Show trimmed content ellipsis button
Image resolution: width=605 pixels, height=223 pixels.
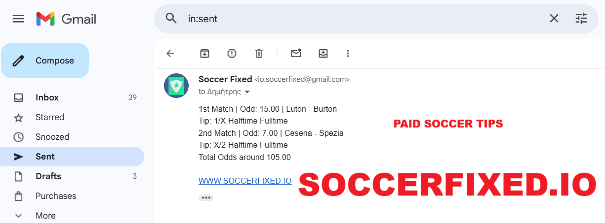tap(205, 197)
